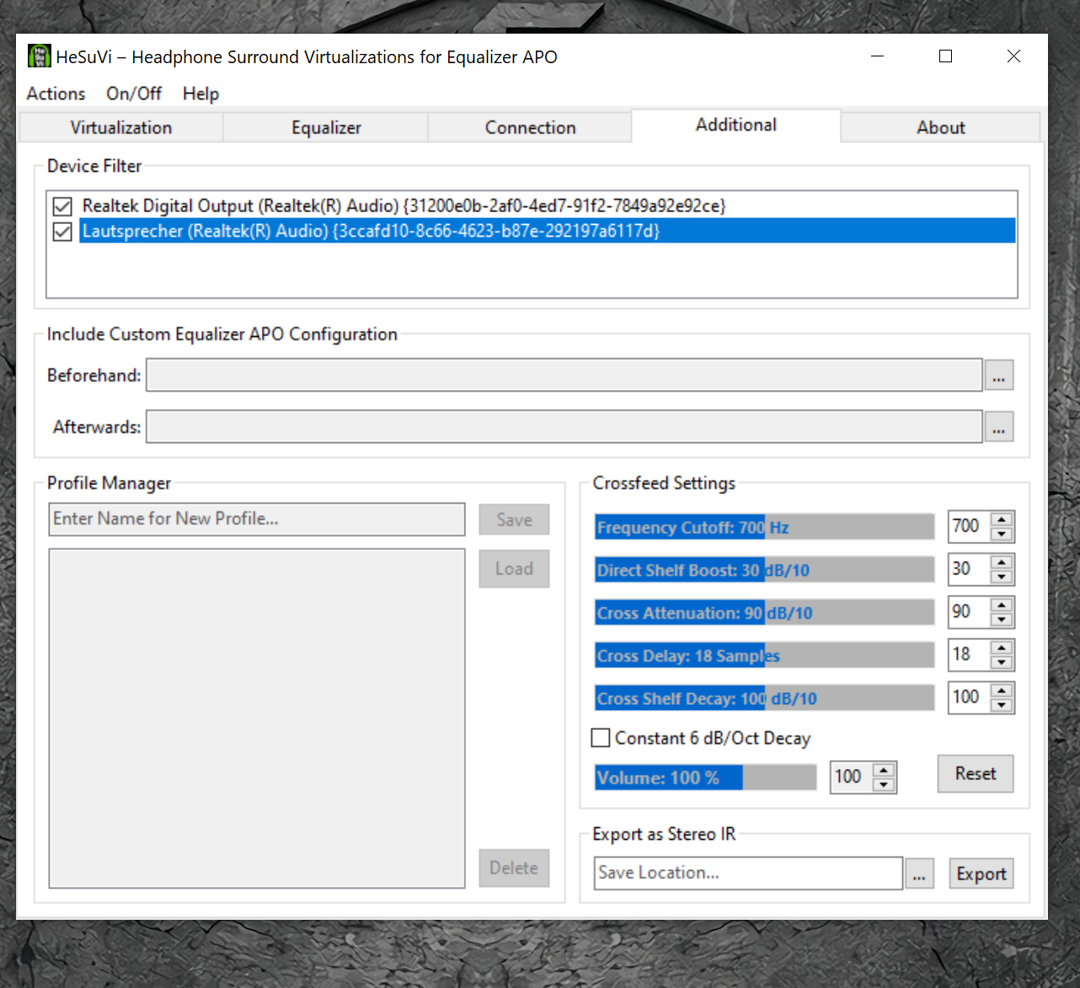Adjust the Direct Shelf Boost slider
Viewport: 1080px width, 988px height.
764,570
